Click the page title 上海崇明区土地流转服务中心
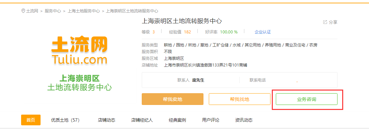Screen dimensions: 369x133 (x=182, y=21)
